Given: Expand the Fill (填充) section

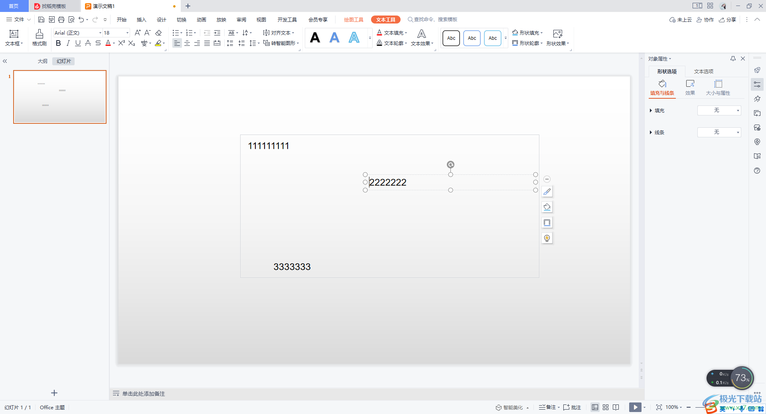Looking at the screenshot, I should tap(651, 110).
